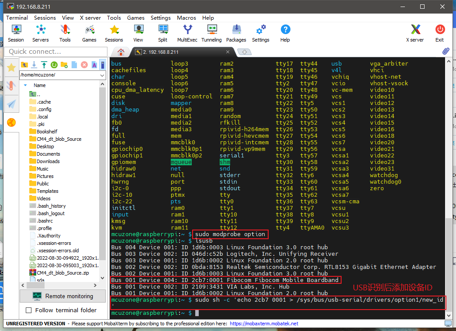Click the Servers toolbar icon
The image size is (456, 331).
(41, 34)
